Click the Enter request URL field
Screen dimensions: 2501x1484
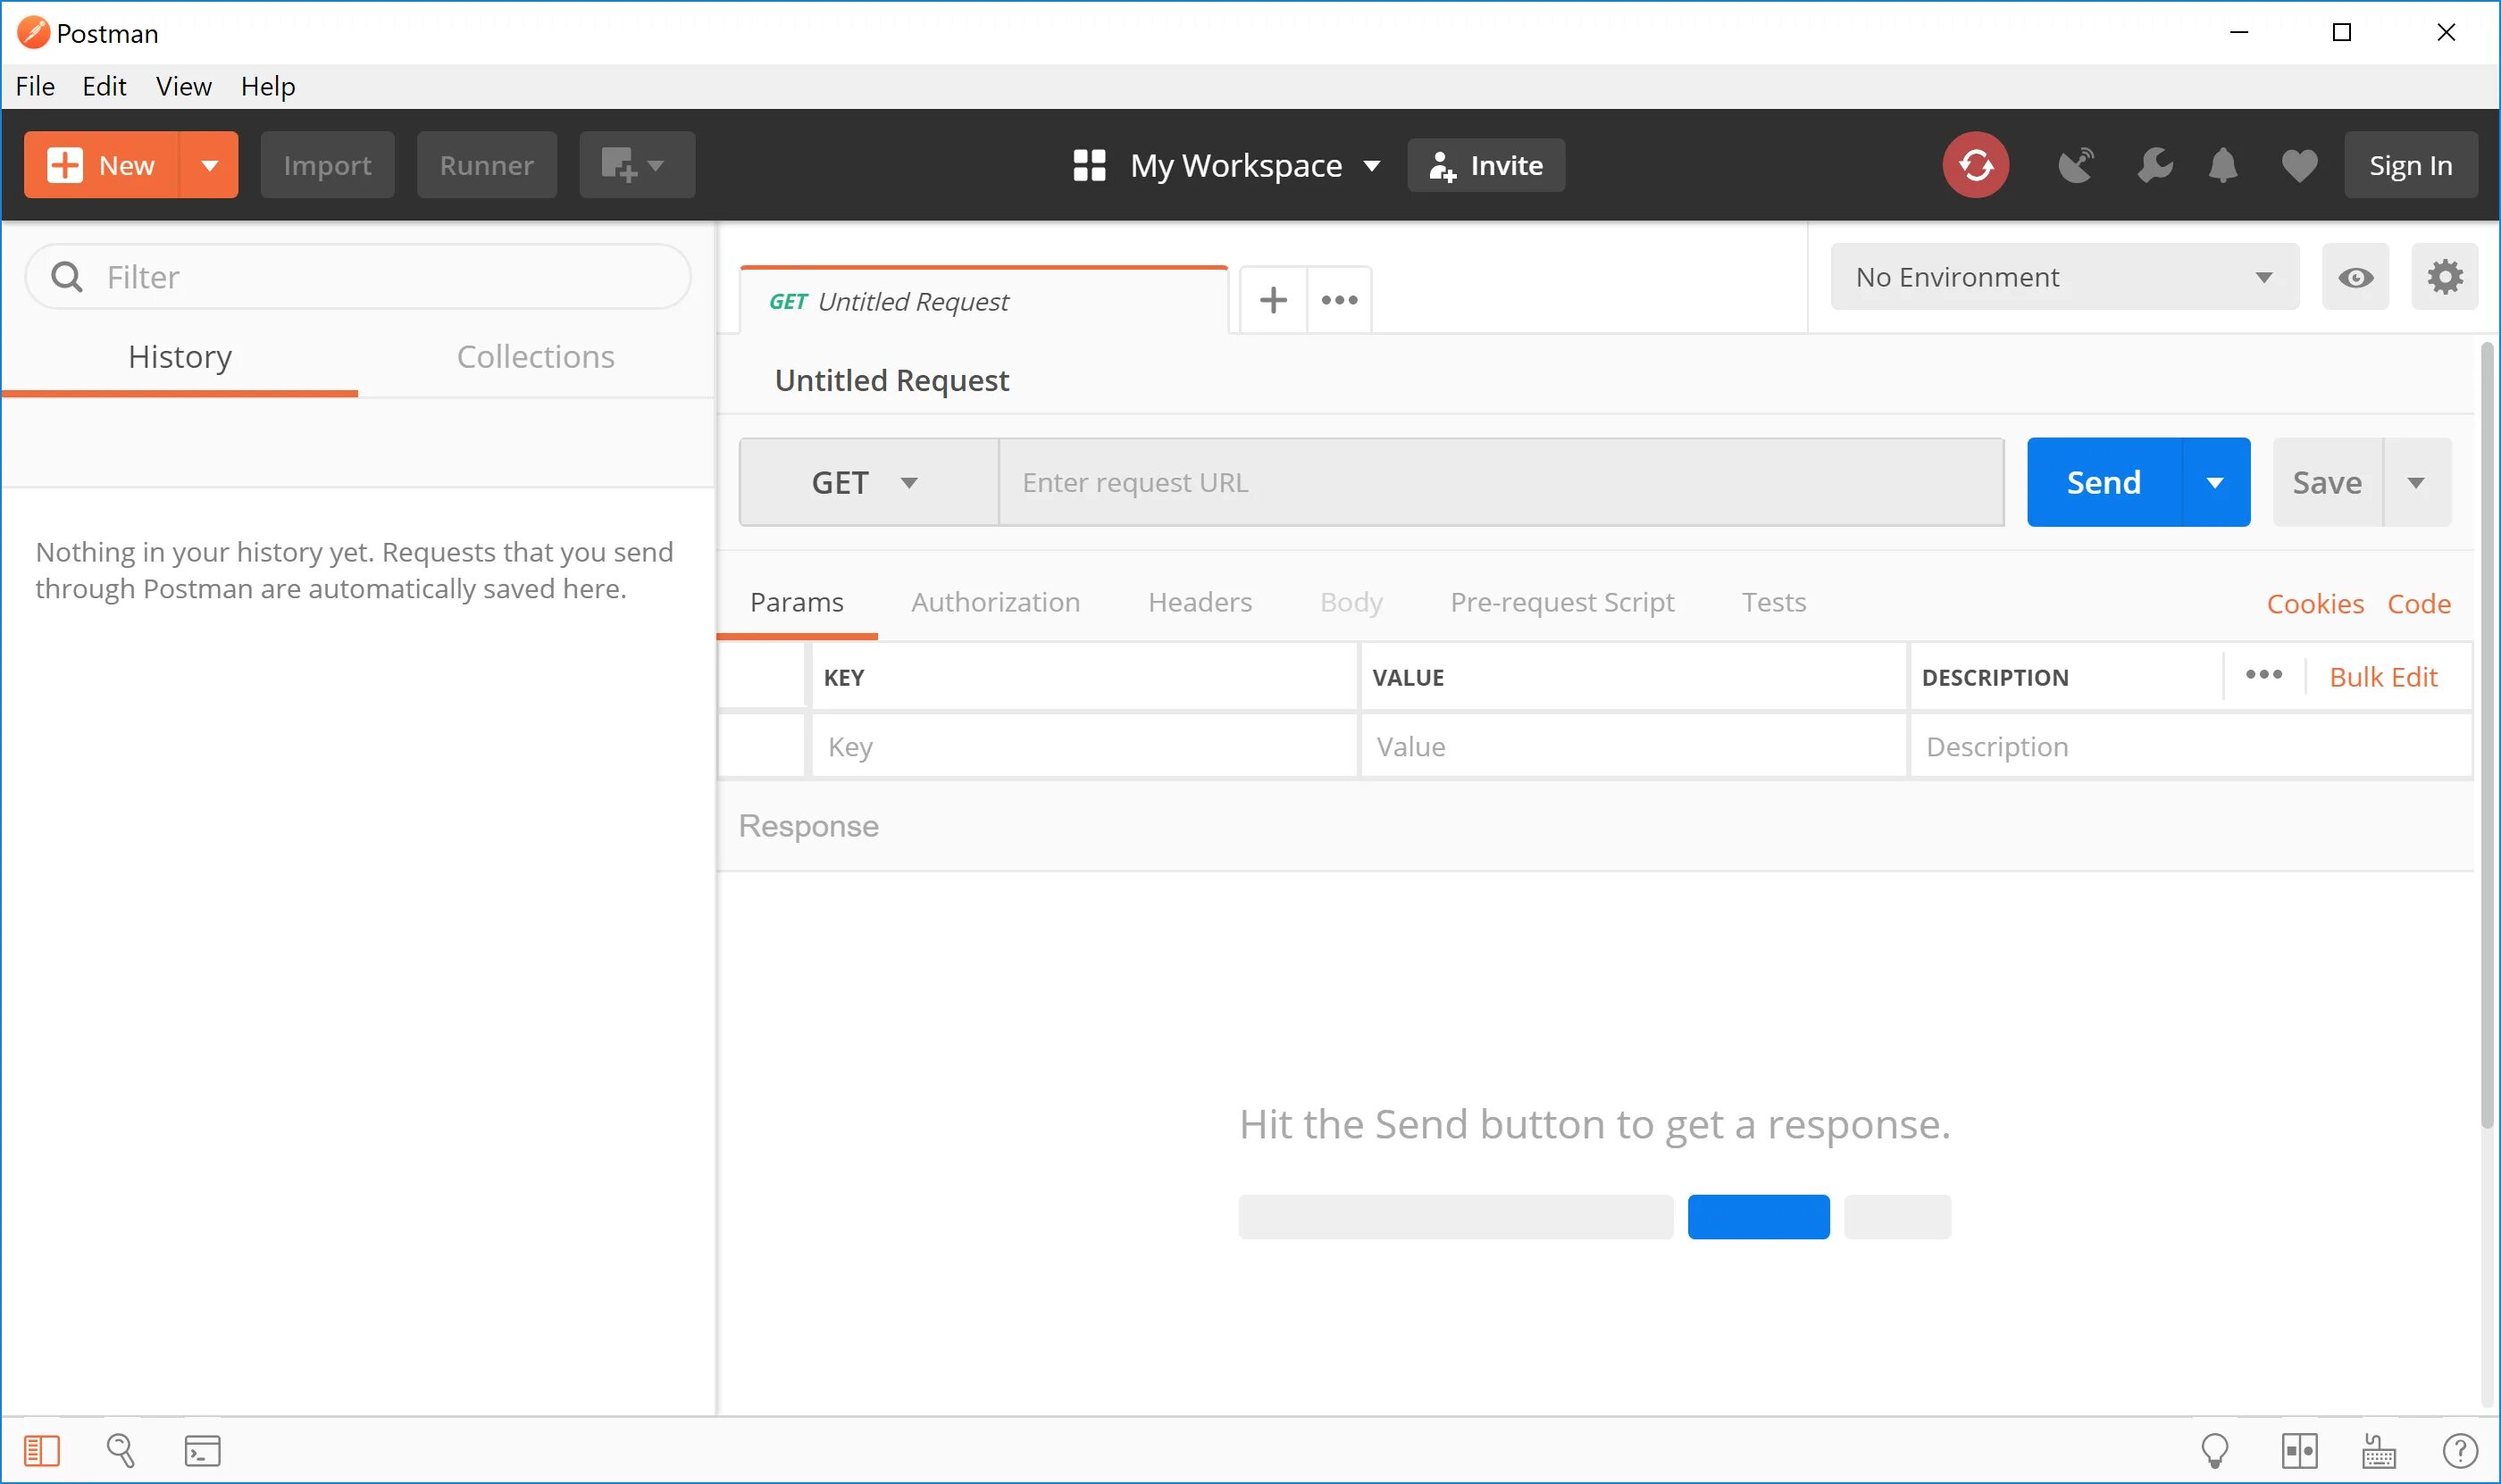(1501, 483)
